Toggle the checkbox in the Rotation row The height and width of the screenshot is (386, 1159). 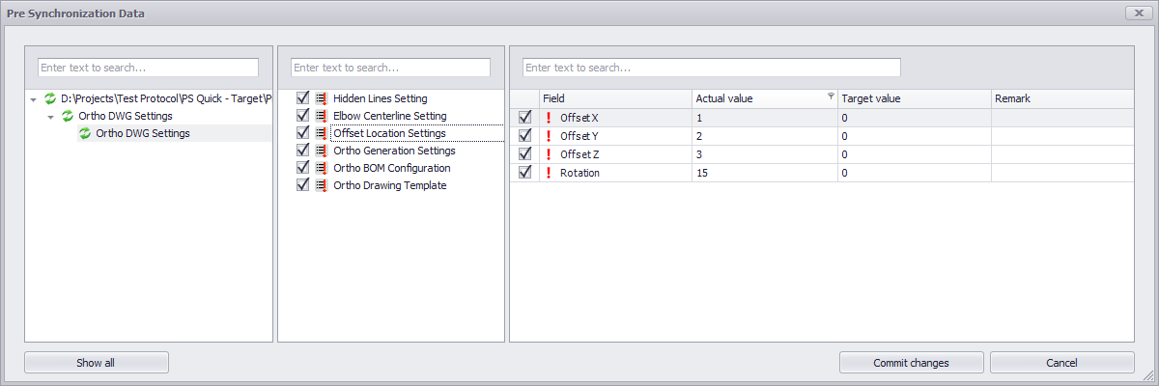525,173
